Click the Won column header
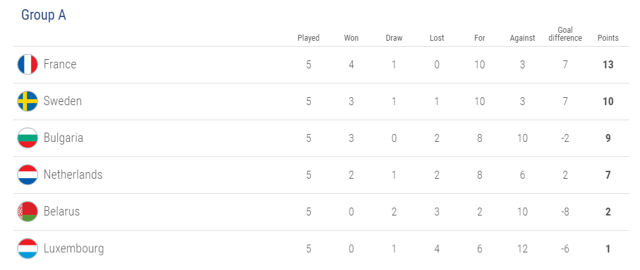The image size is (640, 270). pyautogui.click(x=351, y=38)
